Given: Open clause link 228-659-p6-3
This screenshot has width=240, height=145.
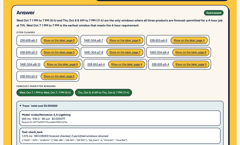Looking at the screenshot, I should (29, 40).
